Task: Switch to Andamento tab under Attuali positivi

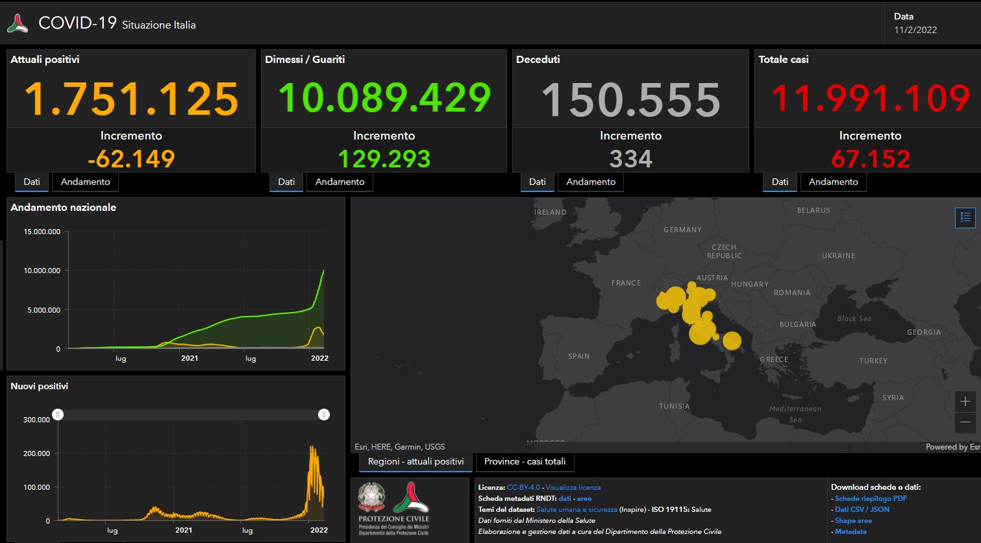Action: [x=85, y=182]
